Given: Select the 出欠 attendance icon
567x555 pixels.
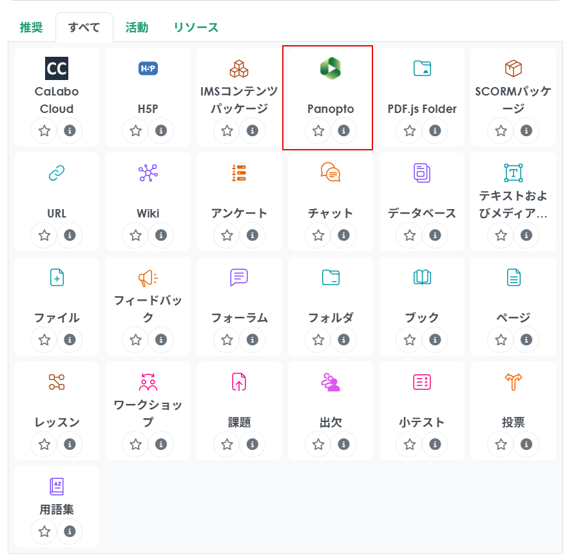Looking at the screenshot, I should [x=330, y=382].
